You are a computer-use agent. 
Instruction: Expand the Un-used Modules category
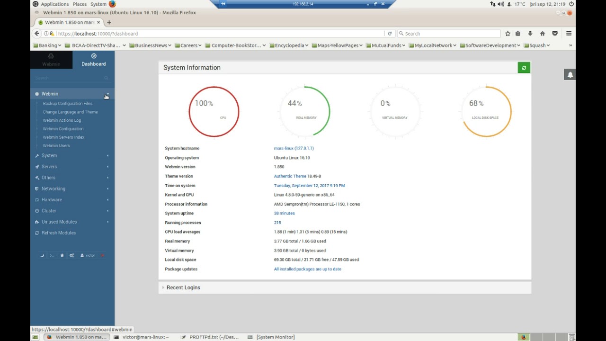coord(72,222)
